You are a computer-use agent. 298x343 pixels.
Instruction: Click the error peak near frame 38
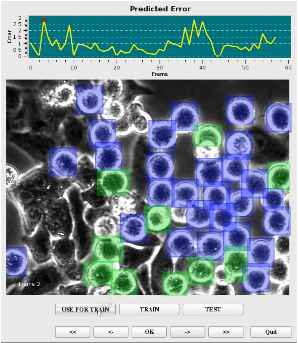pos(194,20)
